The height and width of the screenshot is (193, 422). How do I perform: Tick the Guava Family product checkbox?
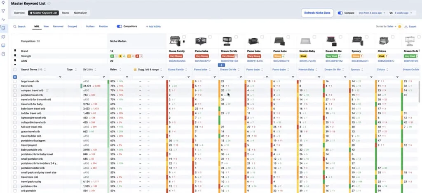click(x=184, y=37)
